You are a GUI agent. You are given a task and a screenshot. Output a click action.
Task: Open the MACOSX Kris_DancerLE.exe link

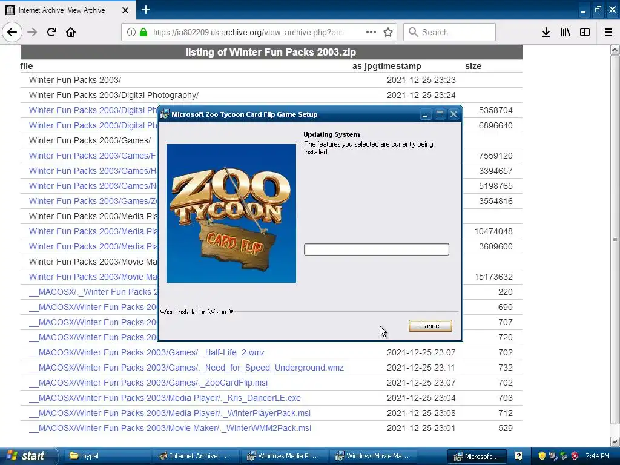point(165,398)
